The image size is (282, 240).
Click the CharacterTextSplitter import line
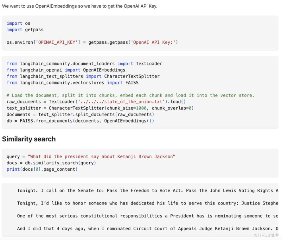(x=83, y=76)
